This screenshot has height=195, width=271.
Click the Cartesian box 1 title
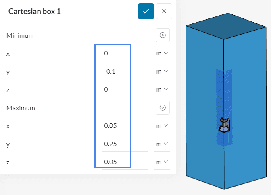click(35, 11)
